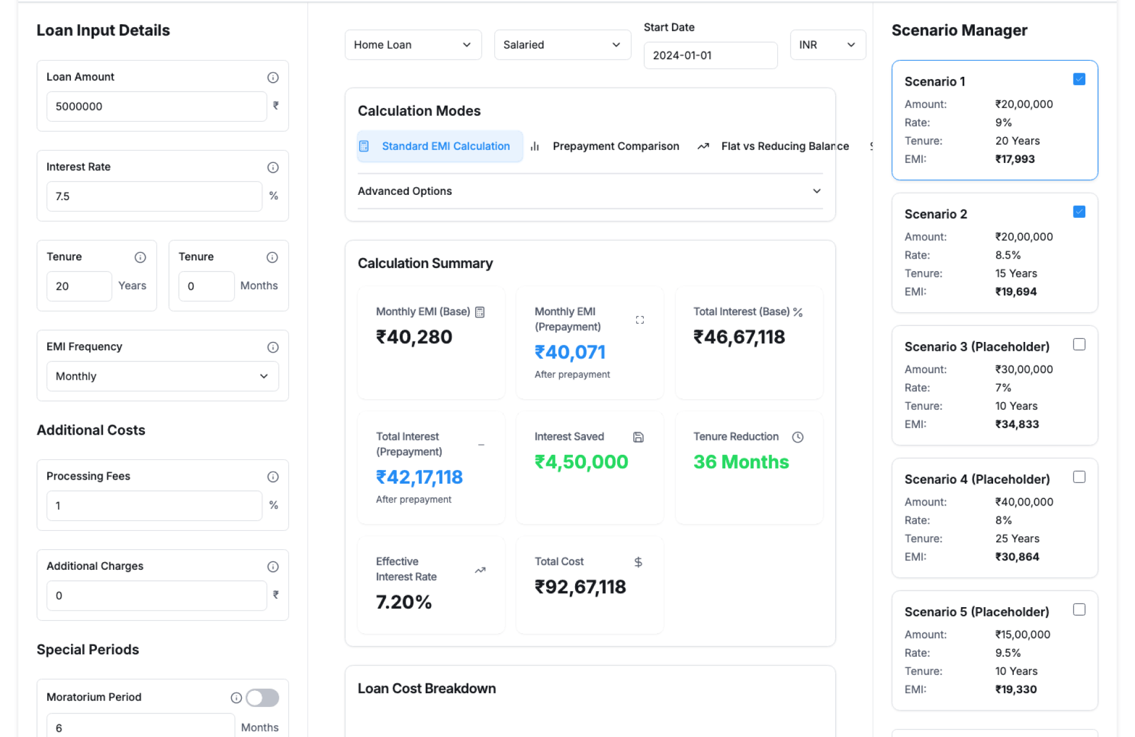This screenshot has width=1135, height=737.
Task: Open the Home Loan type dropdown
Action: (413, 45)
